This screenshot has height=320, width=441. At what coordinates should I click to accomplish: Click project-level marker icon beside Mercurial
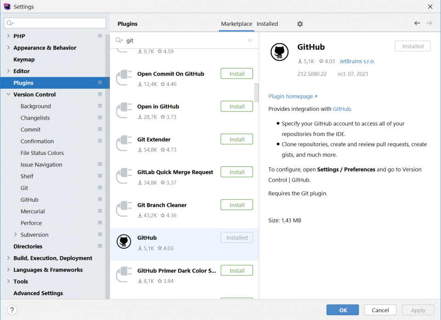(100, 211)
